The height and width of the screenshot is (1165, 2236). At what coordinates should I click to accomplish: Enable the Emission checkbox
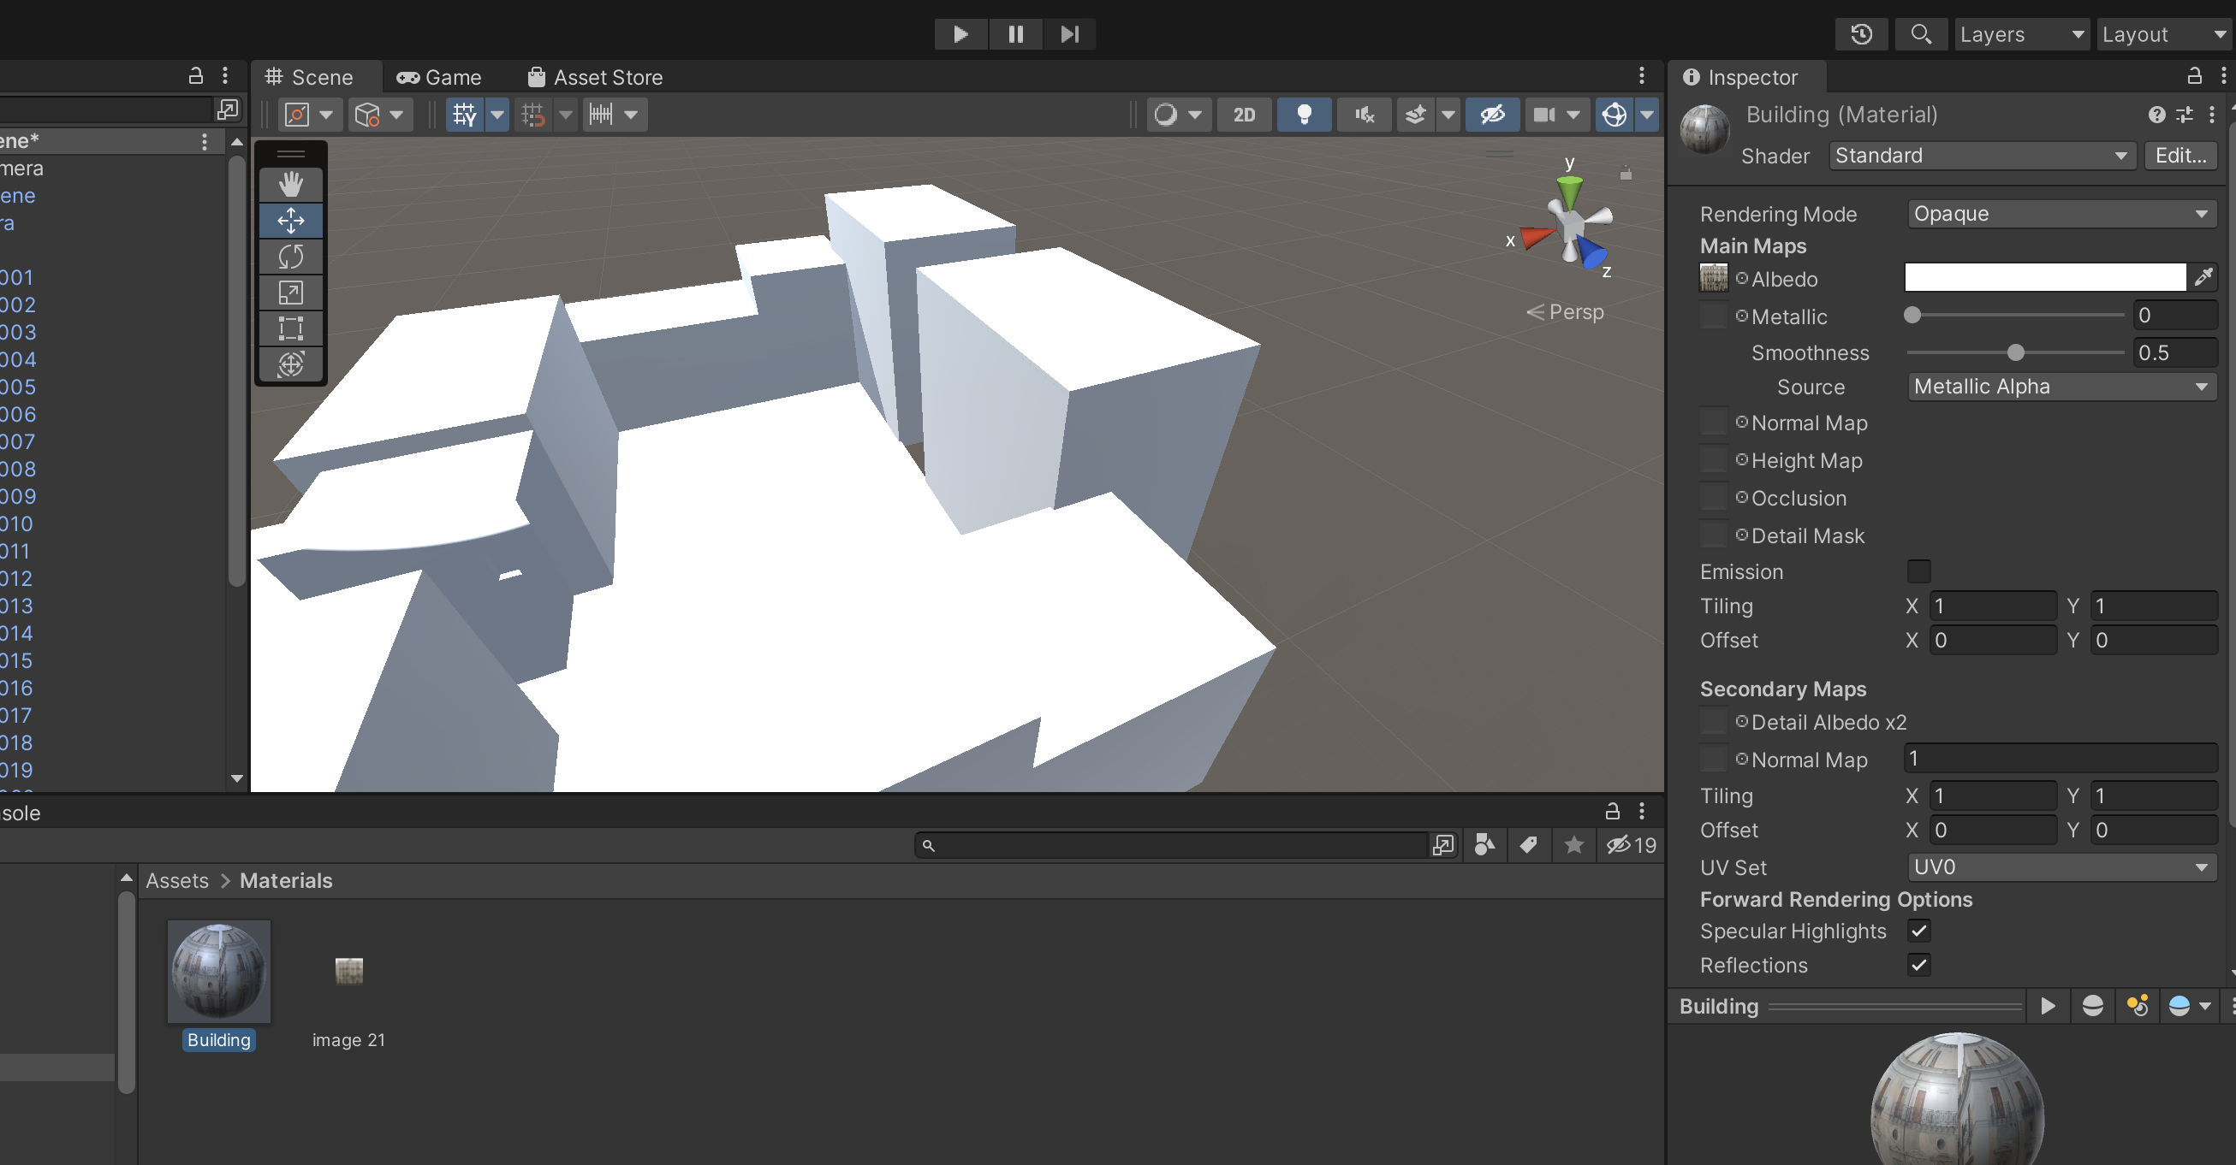(1918, 571)
